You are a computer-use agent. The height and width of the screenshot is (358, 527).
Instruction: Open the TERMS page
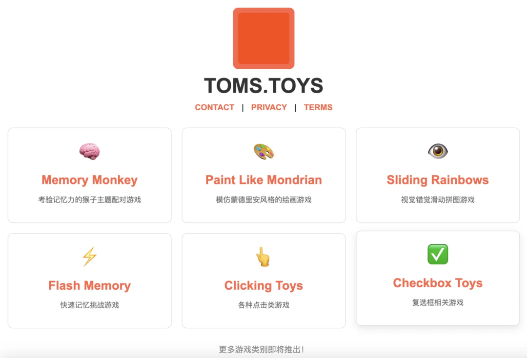(x=318, y=107)
